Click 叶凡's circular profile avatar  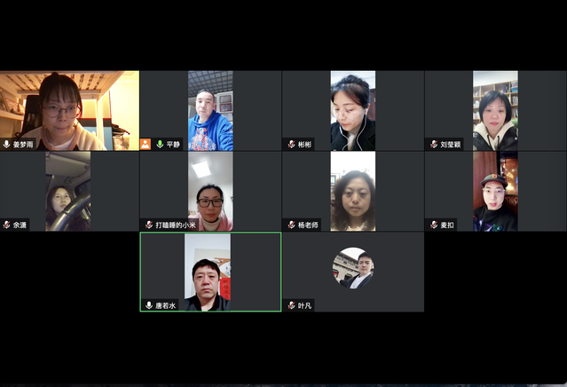(353, 268)
